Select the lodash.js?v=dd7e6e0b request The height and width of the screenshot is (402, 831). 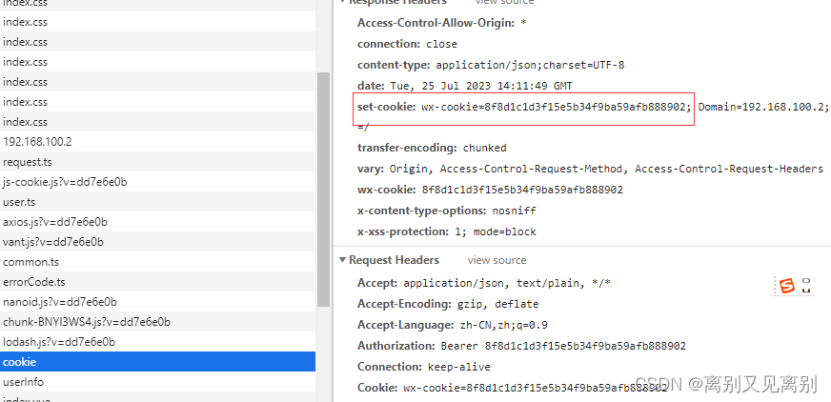(157, 342)
